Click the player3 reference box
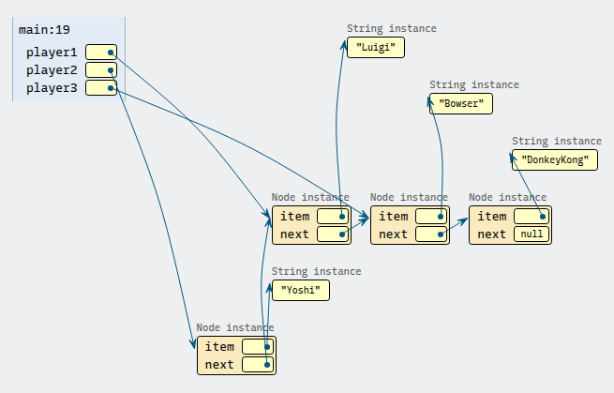The width and height of the screenshot is (614, 393). coord(101,88)
